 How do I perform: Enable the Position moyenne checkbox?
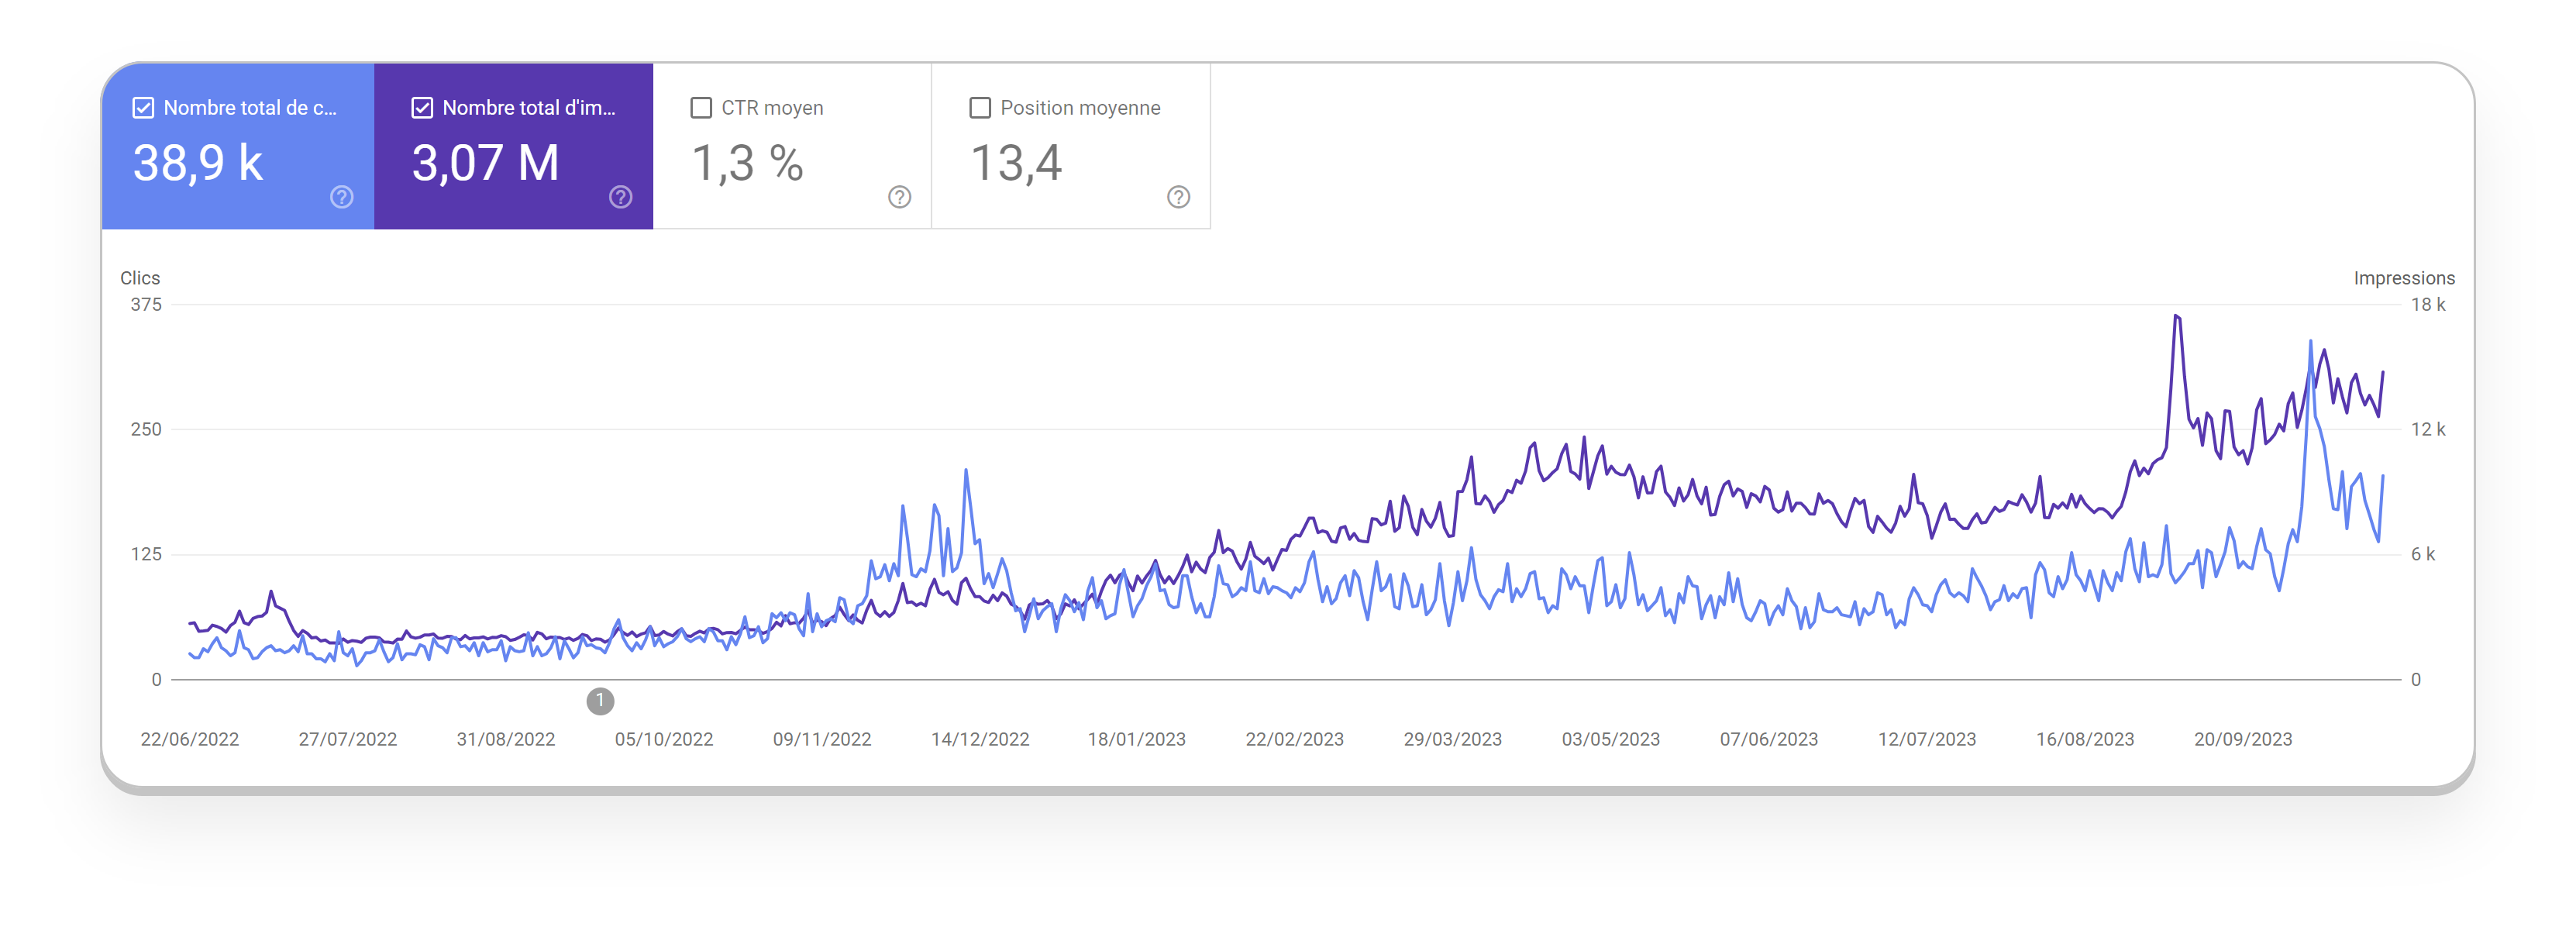[981, 108]
